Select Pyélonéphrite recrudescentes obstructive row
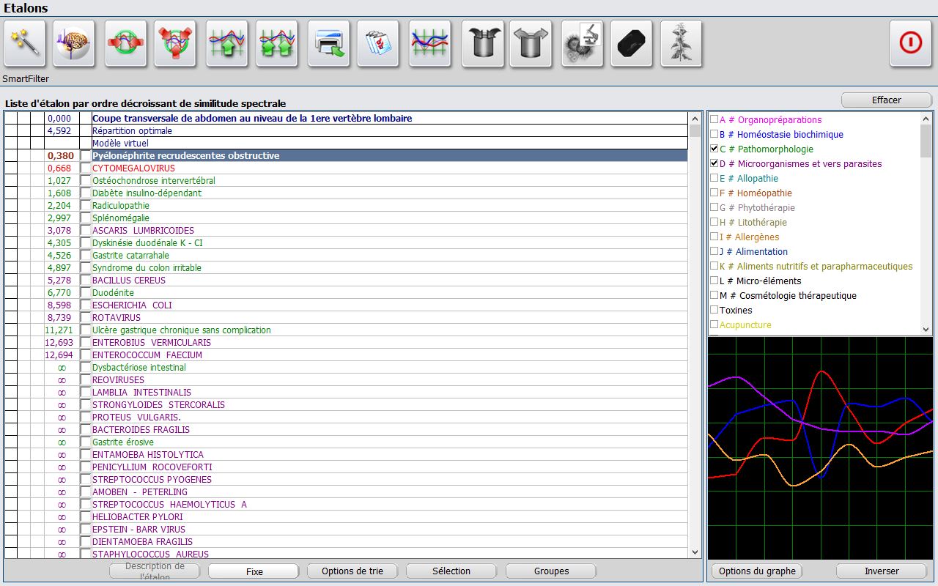This screenshot has width=938, height=586. point(185,156)
